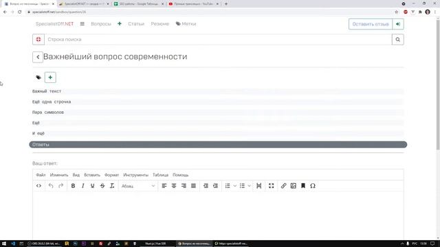Click the Важный текст line

pos(47,91)
